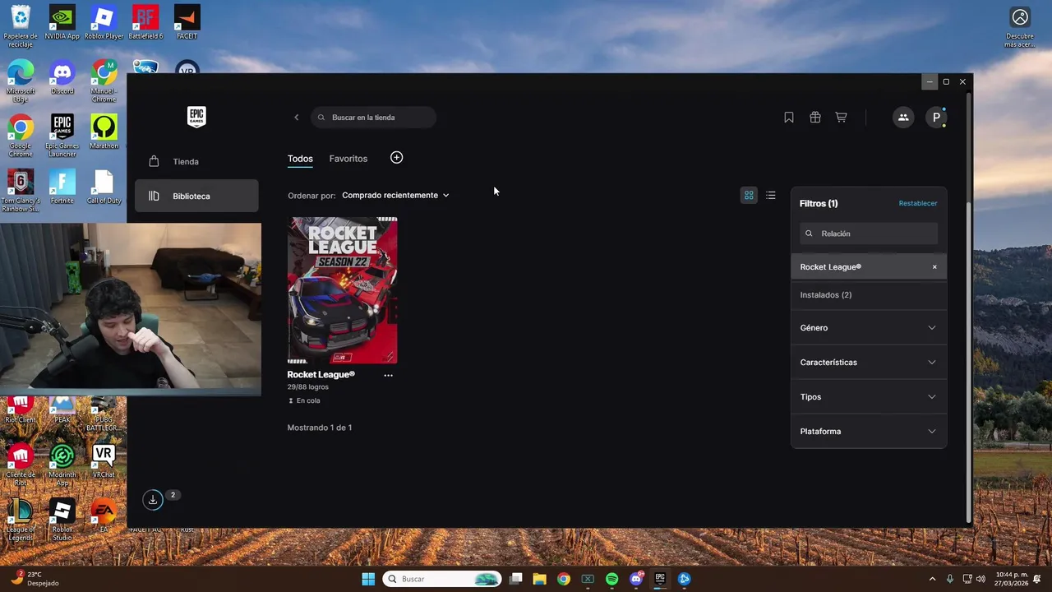Open the profile avatar P menu
Screen dimensions: 1052x592
tap(936, 118)
